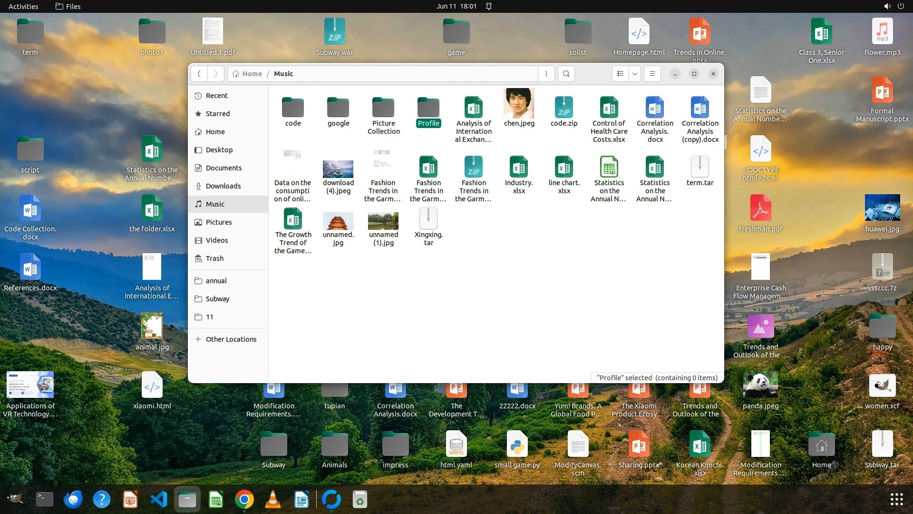Select Starred in the sidebar
Screen dimensions: 913x514
(x=218, y=114)
